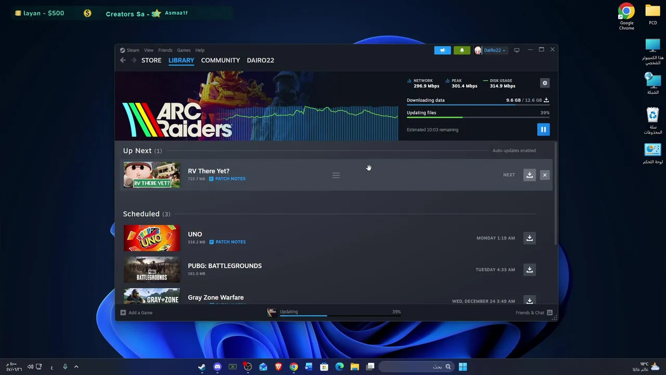Screen dimensions: 666x375
Task: Switch to the COMMUNITY tab
Action: point(221,60)
